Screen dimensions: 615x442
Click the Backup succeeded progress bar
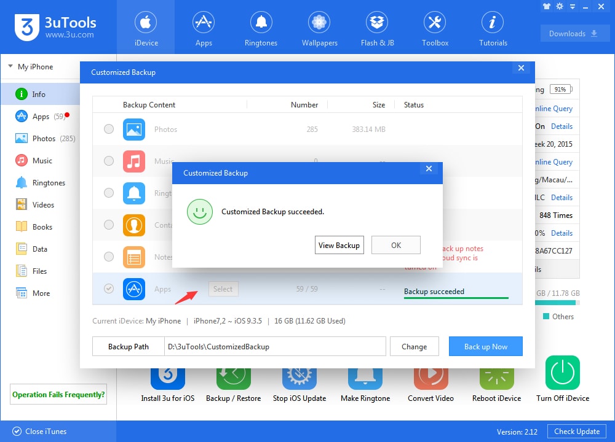pos(456,298)
